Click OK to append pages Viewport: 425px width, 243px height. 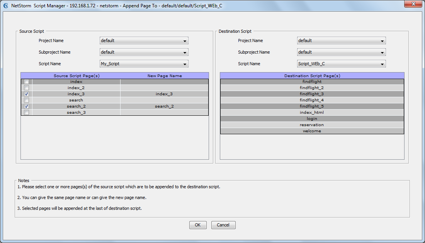pos(198,225)
